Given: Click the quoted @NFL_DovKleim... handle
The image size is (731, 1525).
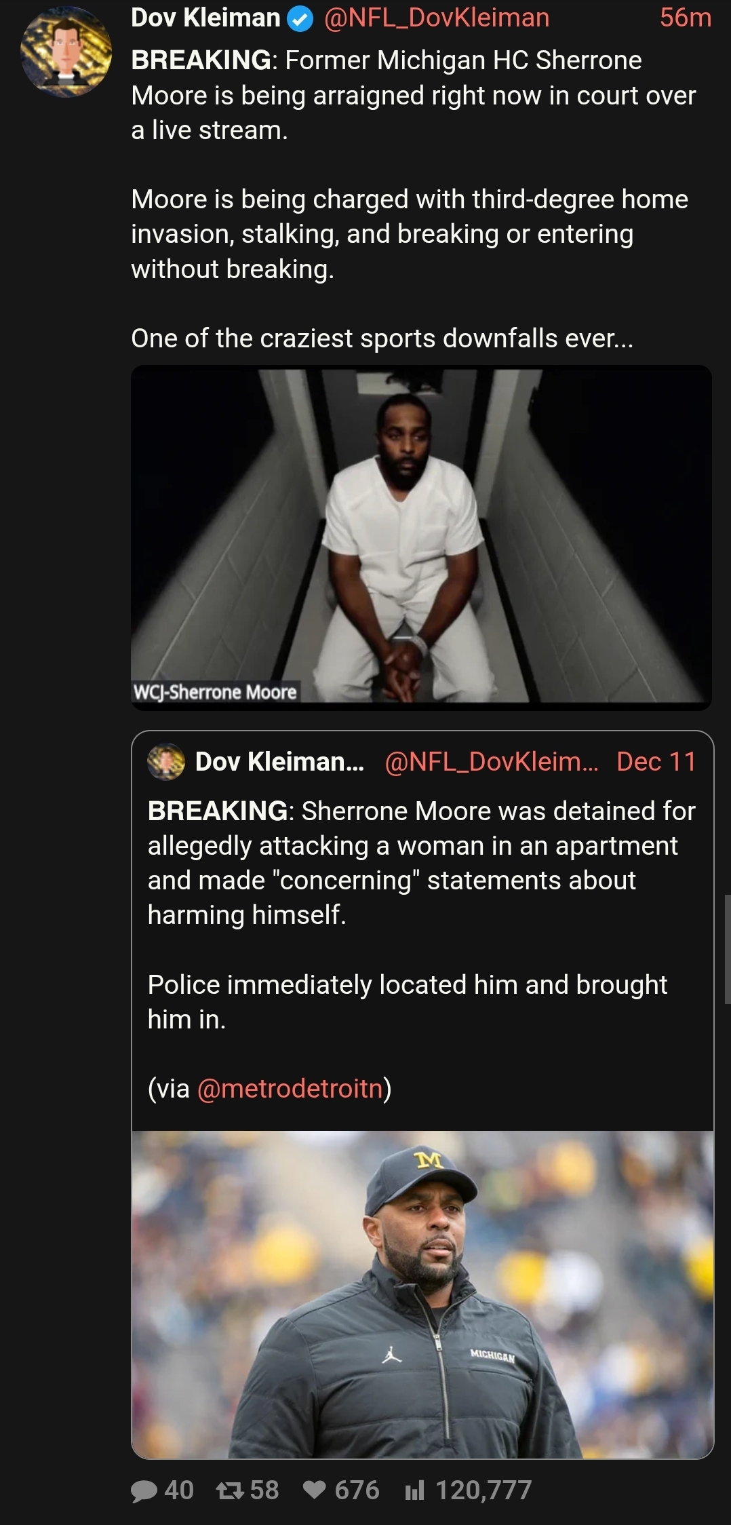Looking at the screenshot, I should coord(492,762).
